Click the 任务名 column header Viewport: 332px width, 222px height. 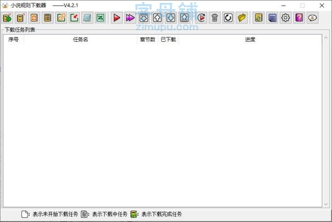point(81,40)
